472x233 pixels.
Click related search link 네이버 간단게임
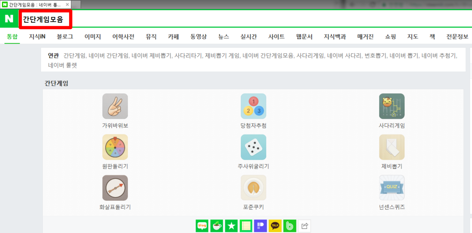(x=108, y=56)
